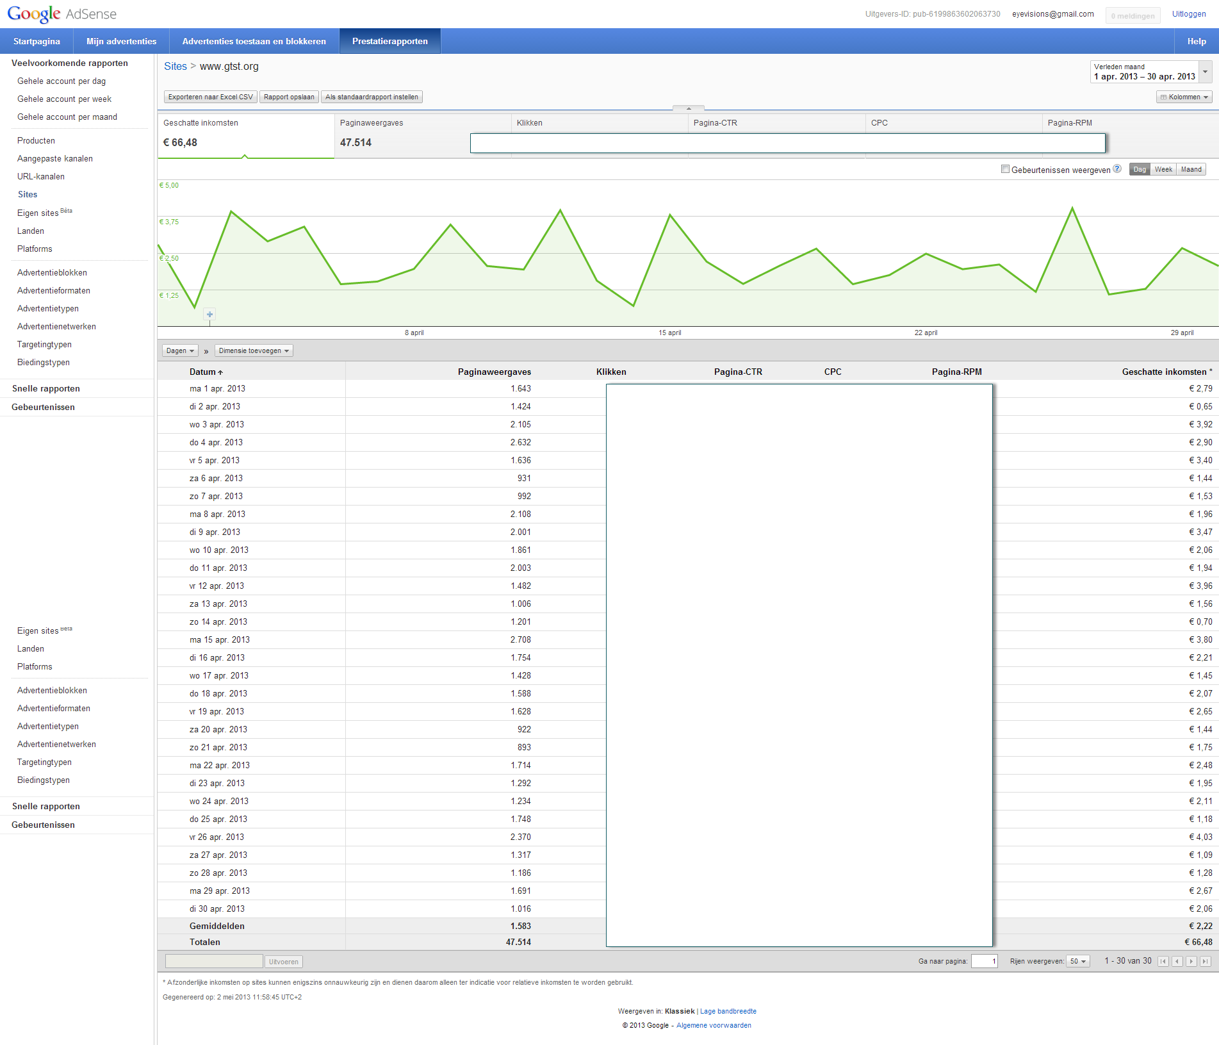Click the Google AdSense logo
Viewport: 1219px width, 1045px height.
tap(62, 14)
